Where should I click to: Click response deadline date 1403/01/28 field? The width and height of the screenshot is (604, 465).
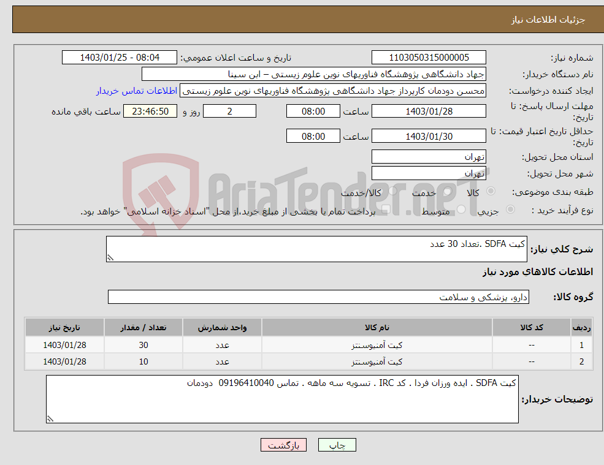429,112
